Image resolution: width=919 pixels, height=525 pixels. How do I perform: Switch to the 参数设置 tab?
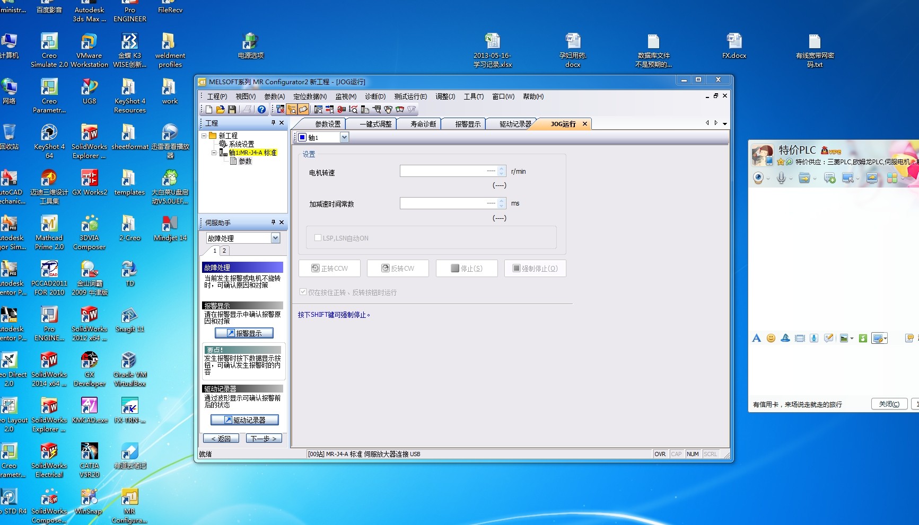click(x=328, y=124)
